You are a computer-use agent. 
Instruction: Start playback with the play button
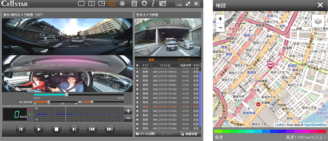click(39, 129)
